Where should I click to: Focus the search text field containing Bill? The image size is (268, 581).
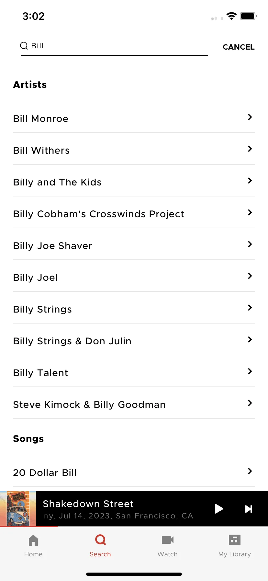point(114,46)
